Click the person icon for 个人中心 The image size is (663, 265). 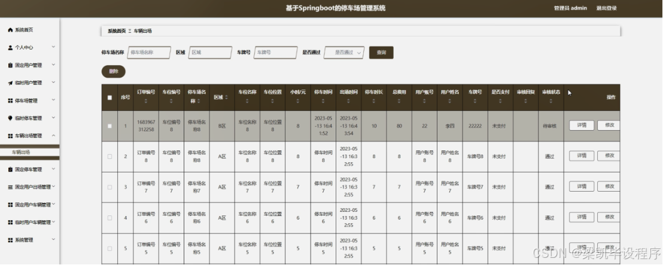point(11,48)
